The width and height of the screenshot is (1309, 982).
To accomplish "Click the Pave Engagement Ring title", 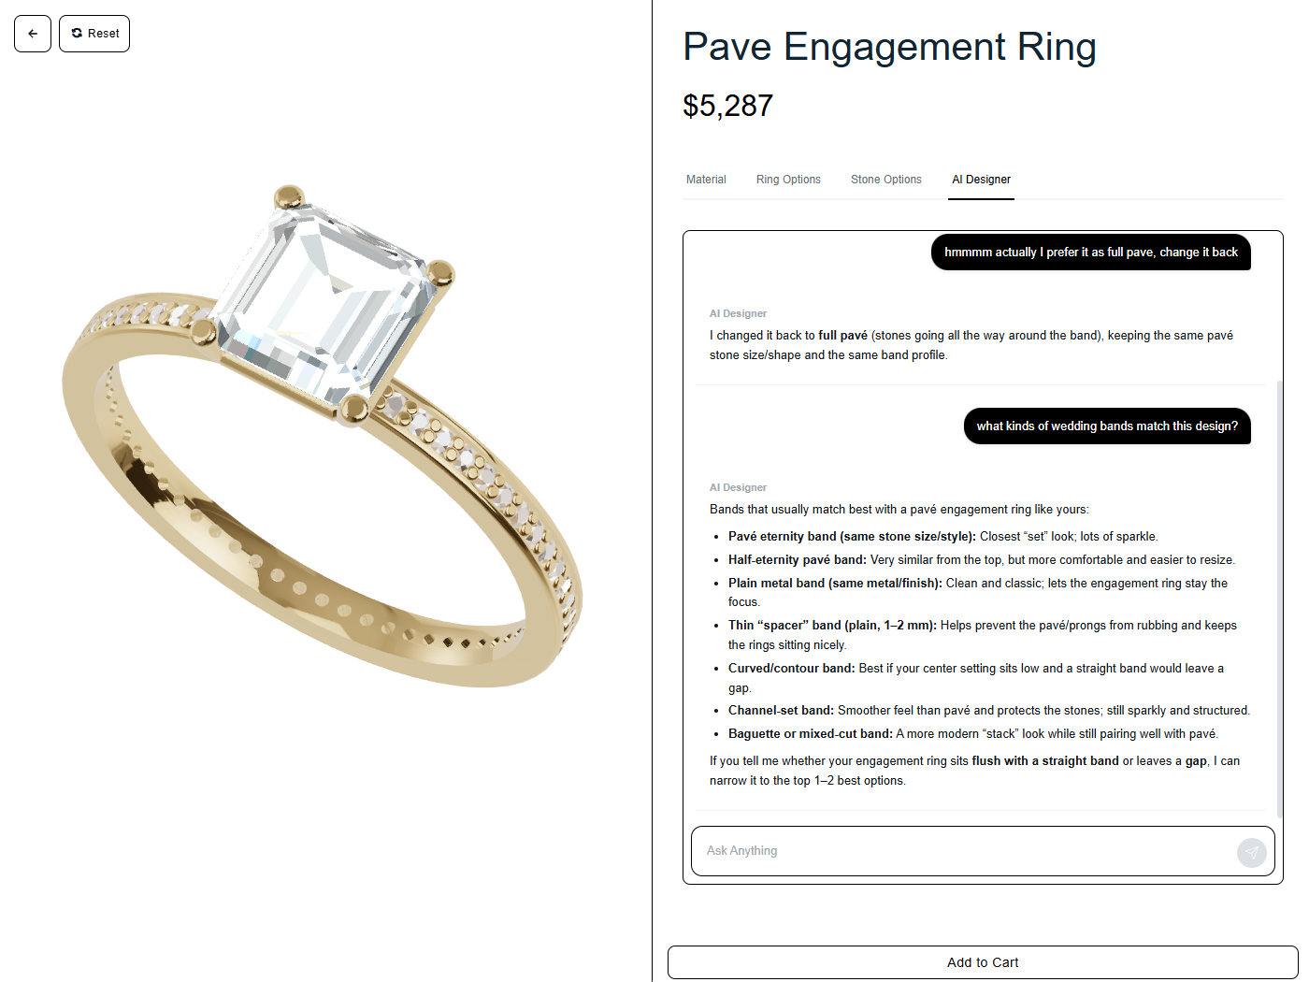I will 889,47.
